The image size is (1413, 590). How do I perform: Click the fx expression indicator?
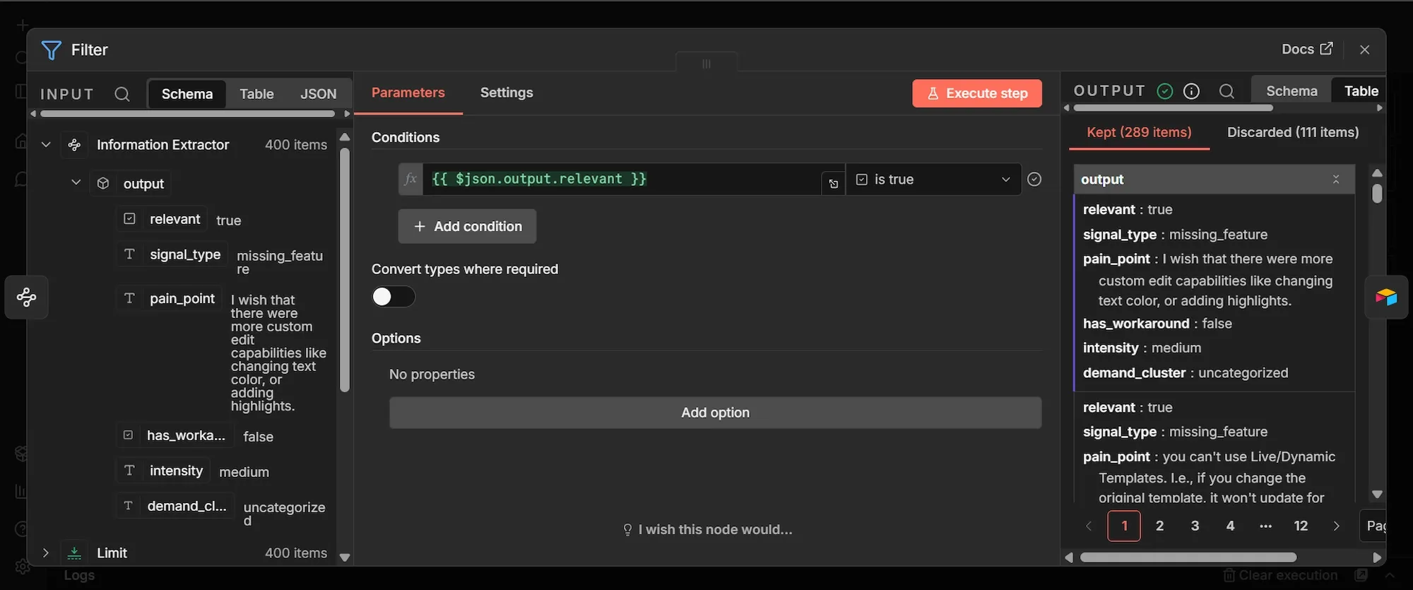coord(410,179)
